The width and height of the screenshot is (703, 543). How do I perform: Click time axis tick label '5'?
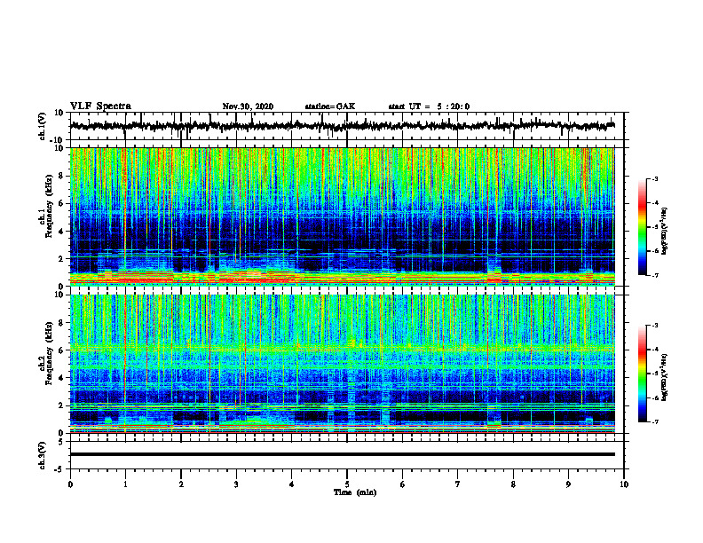(347, 484)
